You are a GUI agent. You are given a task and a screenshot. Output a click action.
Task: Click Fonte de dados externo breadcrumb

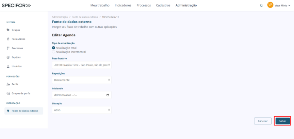pos(85,17)
